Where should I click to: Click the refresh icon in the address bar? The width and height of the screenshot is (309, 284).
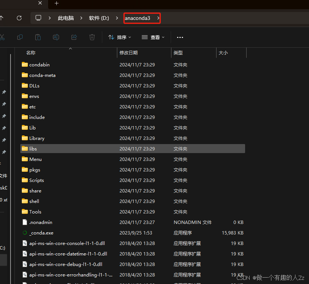pos(19,18)
